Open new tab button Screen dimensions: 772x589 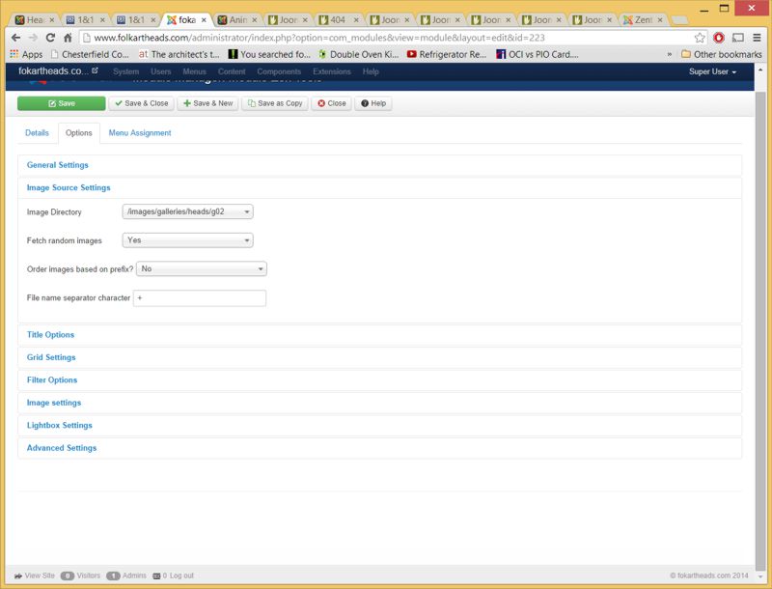click(680, 20)
